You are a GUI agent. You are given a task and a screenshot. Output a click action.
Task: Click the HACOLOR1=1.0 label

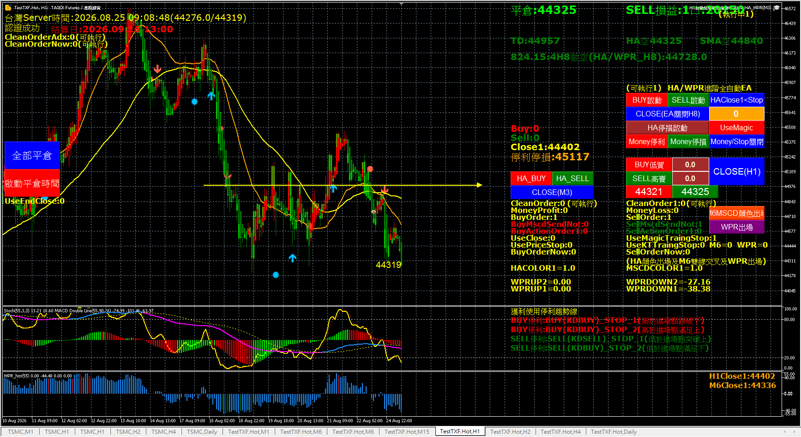(543, 268)
